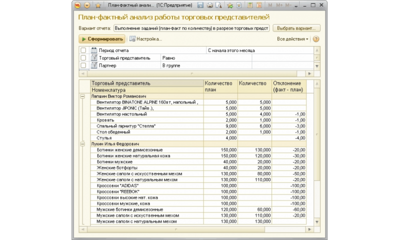Enable the Торговый представитель filter checkbox
The width and height of the screenshot is (400, 240).
pos(83,58)
